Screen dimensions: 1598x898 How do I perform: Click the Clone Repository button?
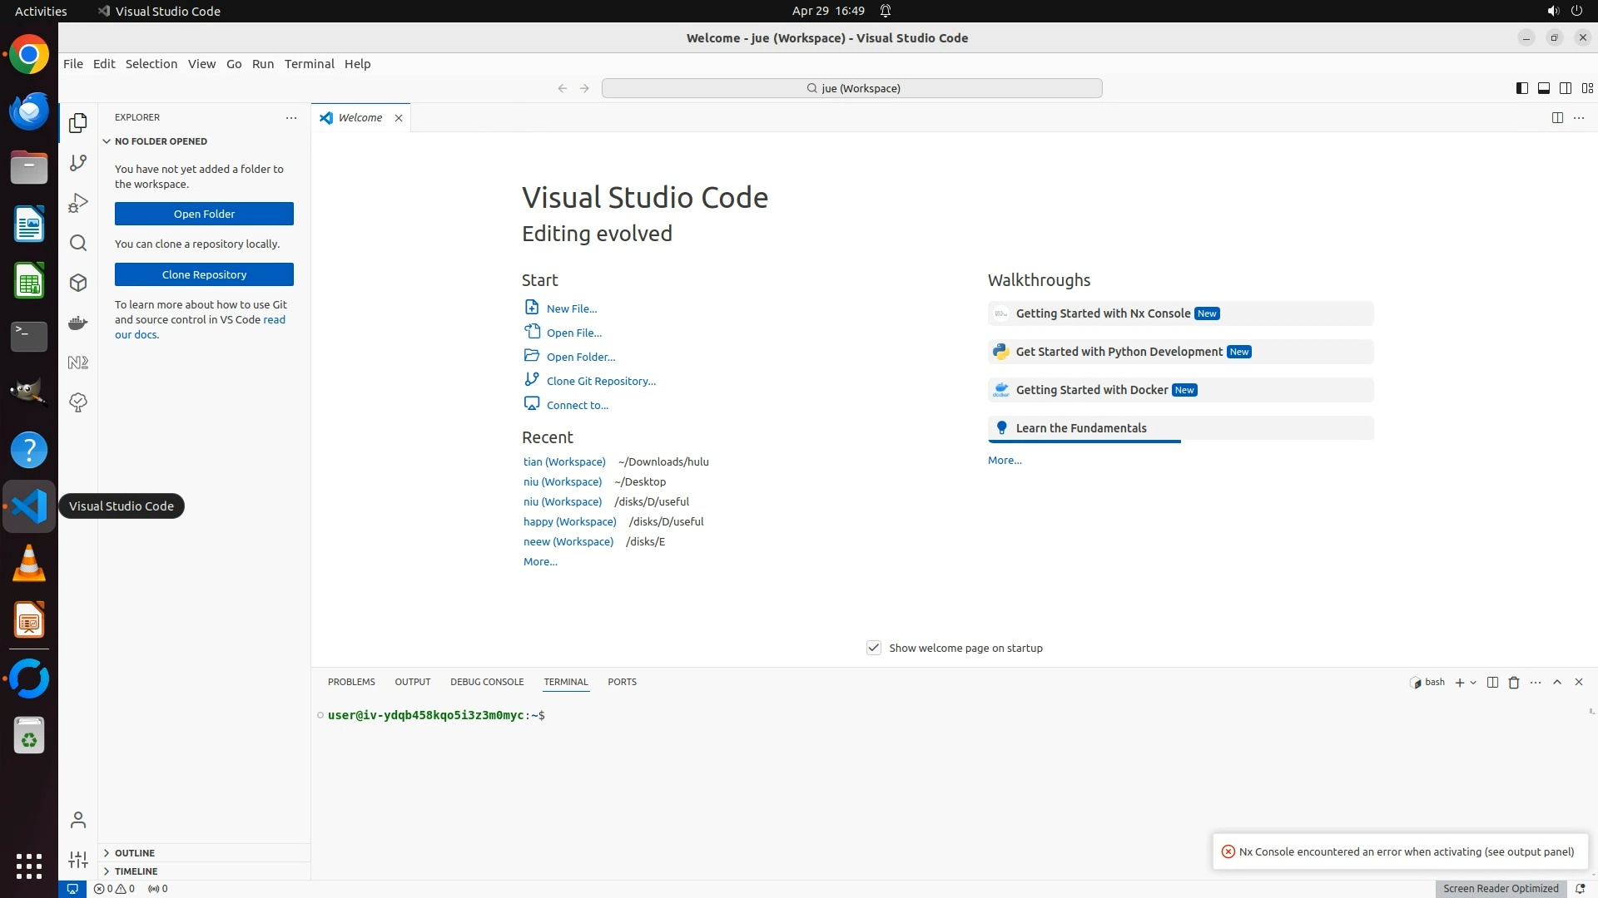(x=204, y=274)
